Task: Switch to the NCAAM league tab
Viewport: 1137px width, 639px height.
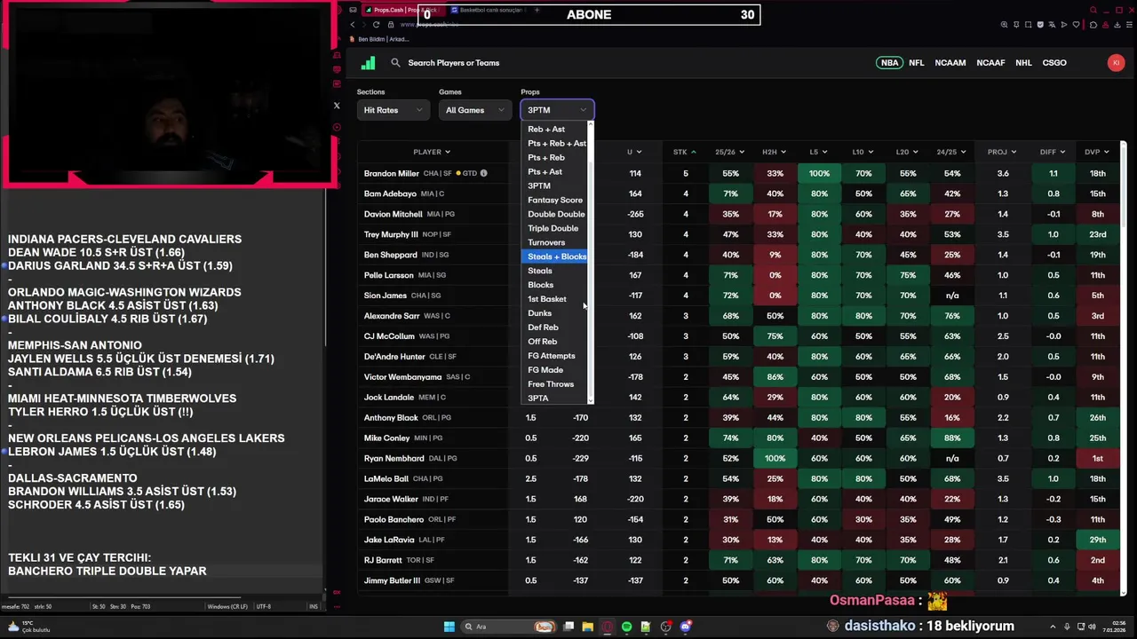Action: [950, 63]
